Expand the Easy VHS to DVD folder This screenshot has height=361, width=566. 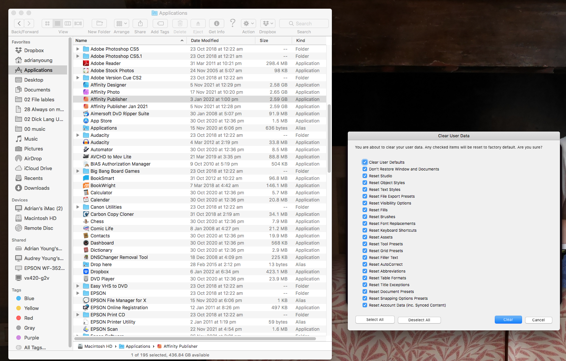click(78, 286)
